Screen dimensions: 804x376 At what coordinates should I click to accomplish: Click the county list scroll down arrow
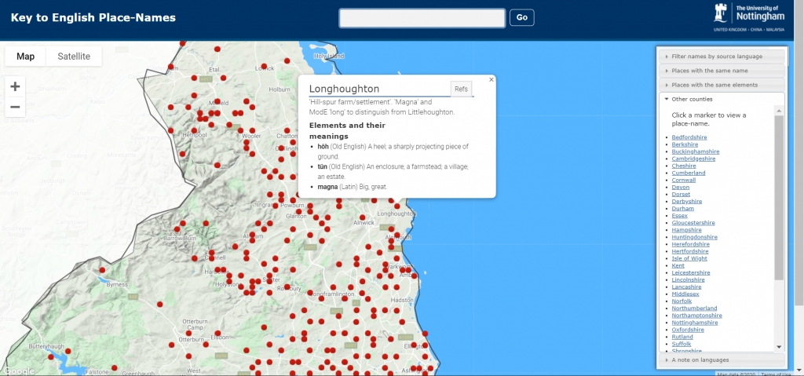(x=779, y=347)
